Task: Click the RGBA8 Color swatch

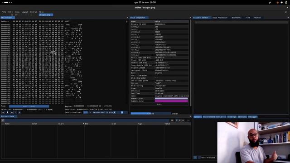Action: coord(171,99)
